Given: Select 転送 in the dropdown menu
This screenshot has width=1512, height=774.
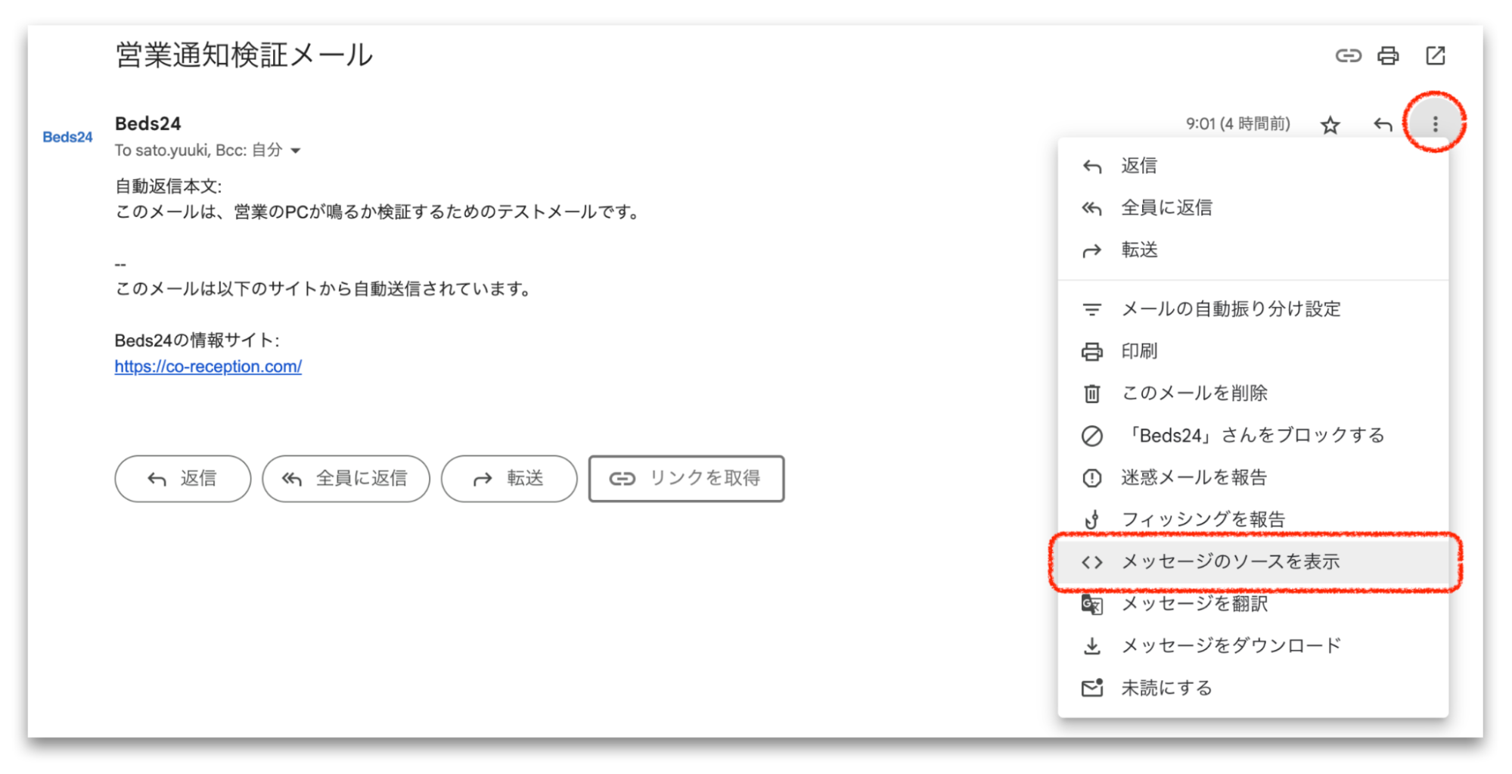Looking at the screenshot, I should coord(1138,250).
